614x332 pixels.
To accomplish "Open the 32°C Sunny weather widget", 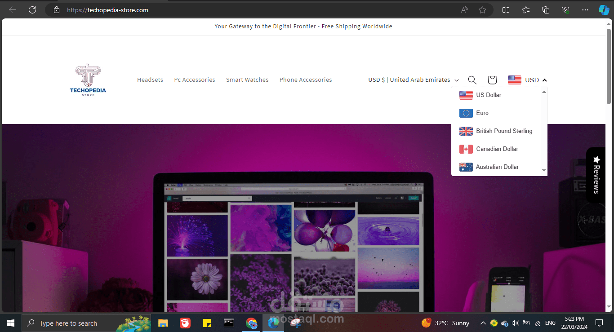I will click(445, 323).
